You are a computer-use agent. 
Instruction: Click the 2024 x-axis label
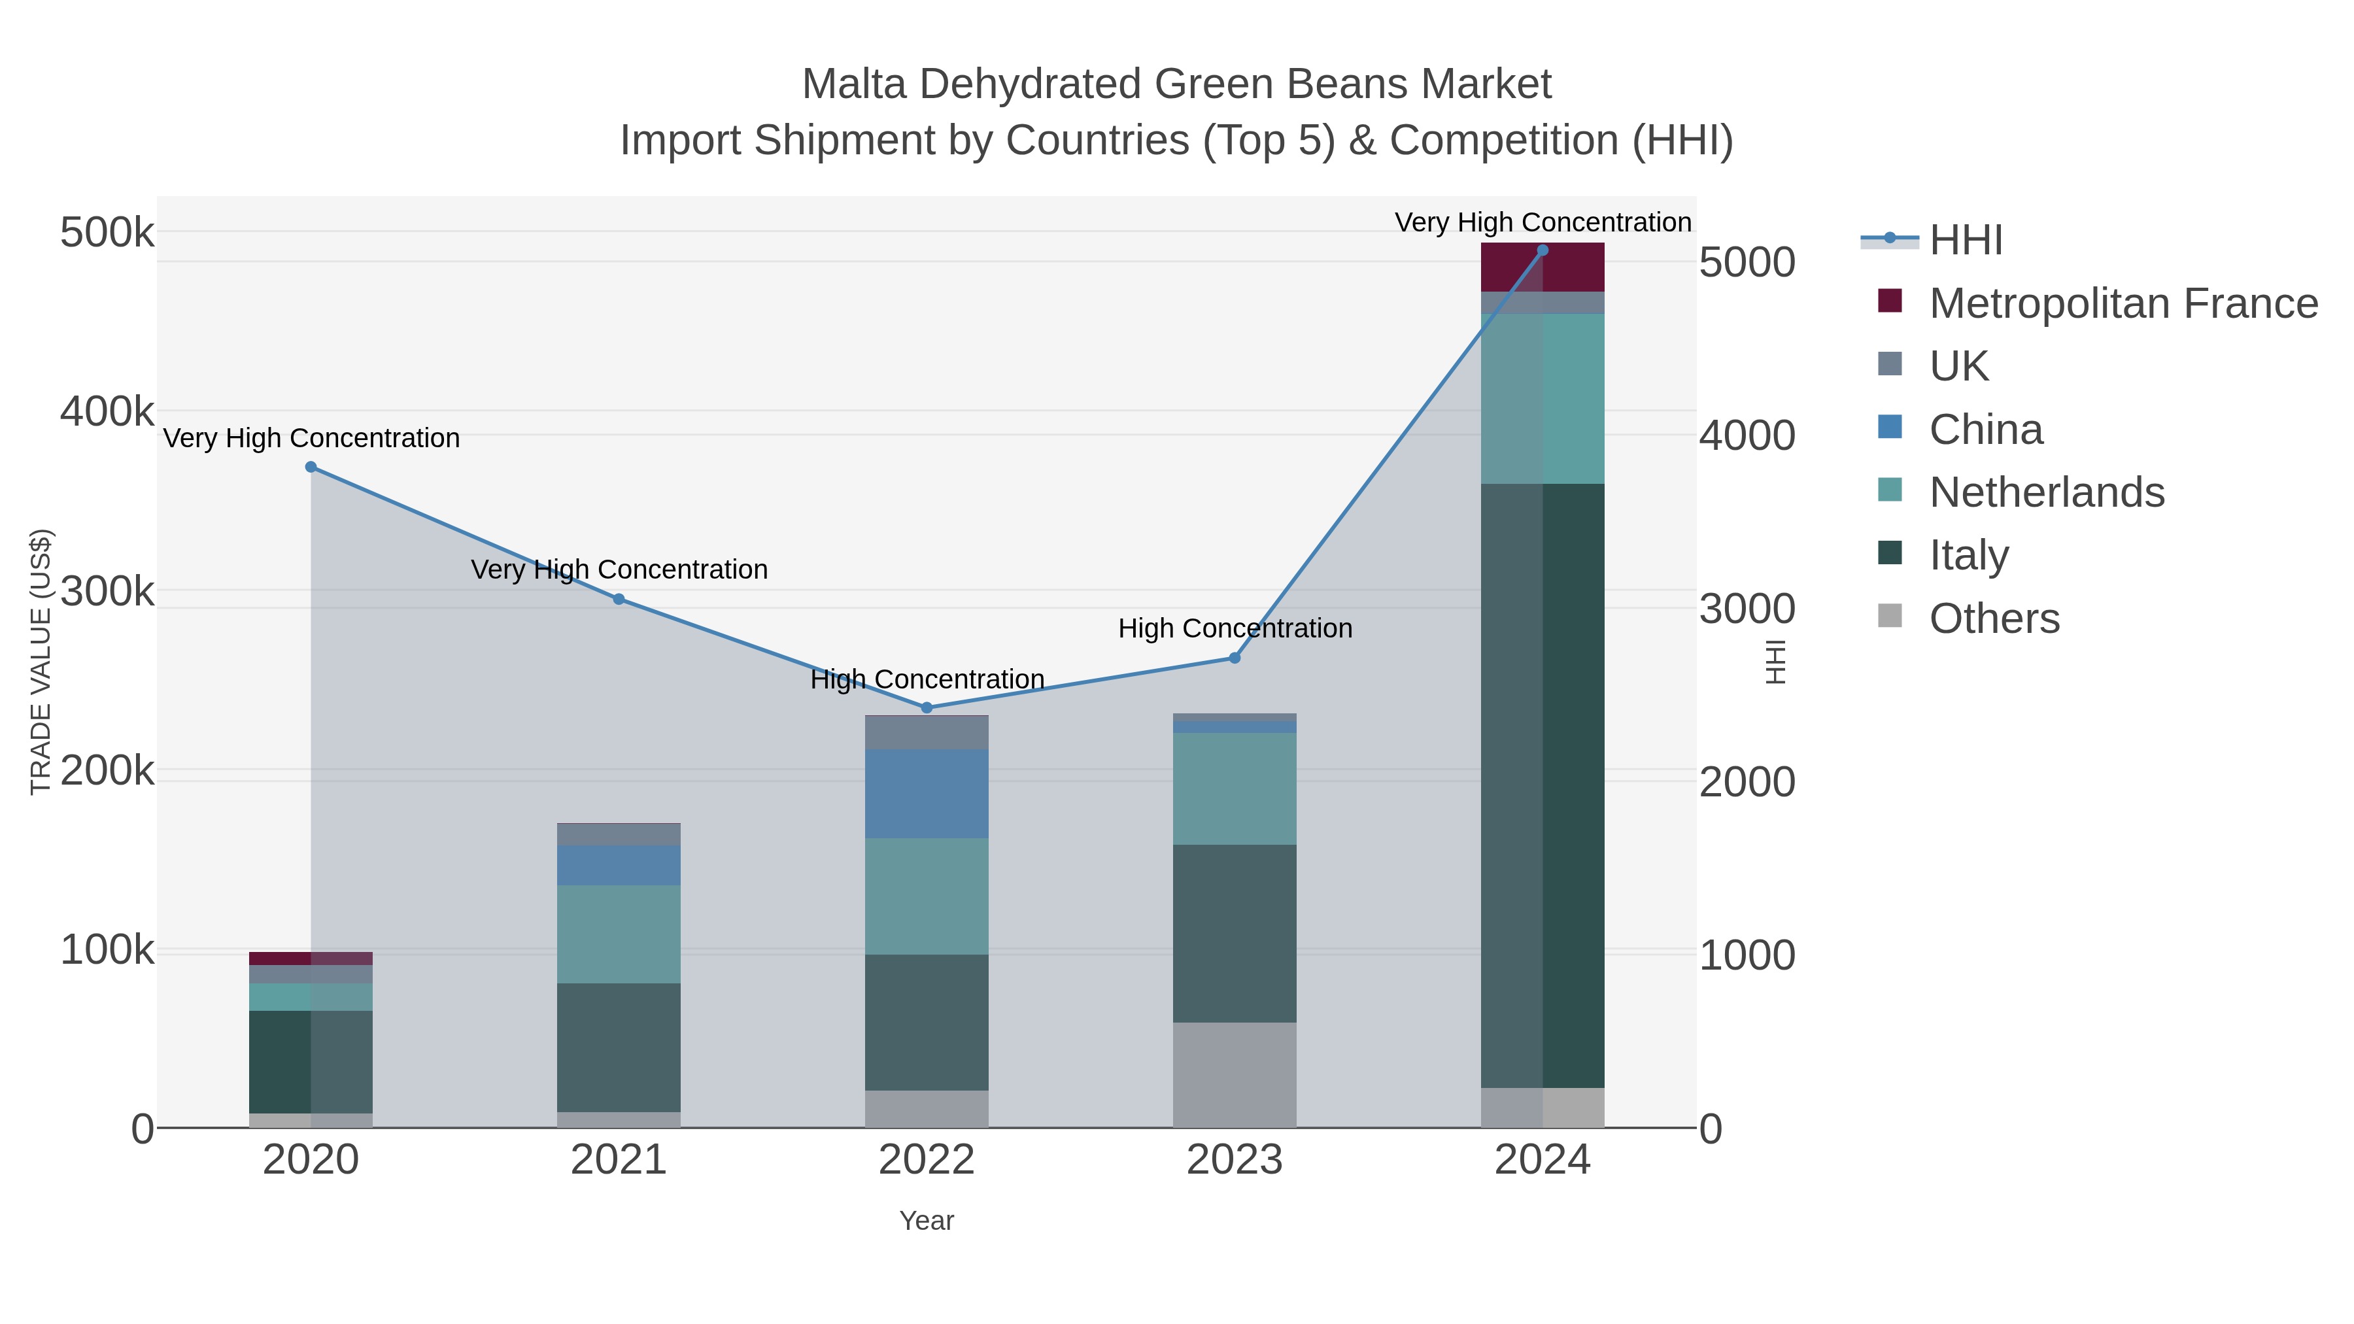(1543, 1161)
